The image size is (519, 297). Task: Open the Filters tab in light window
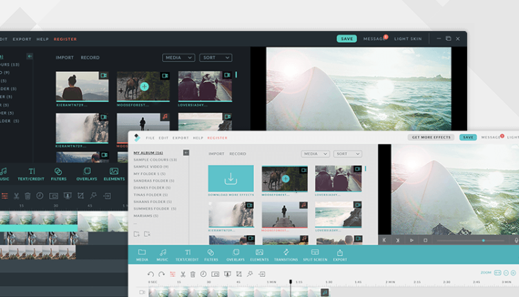point(211,255)
